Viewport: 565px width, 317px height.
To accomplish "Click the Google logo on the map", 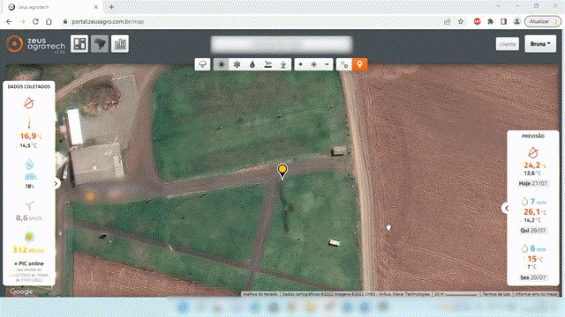I will click(21, 291).
